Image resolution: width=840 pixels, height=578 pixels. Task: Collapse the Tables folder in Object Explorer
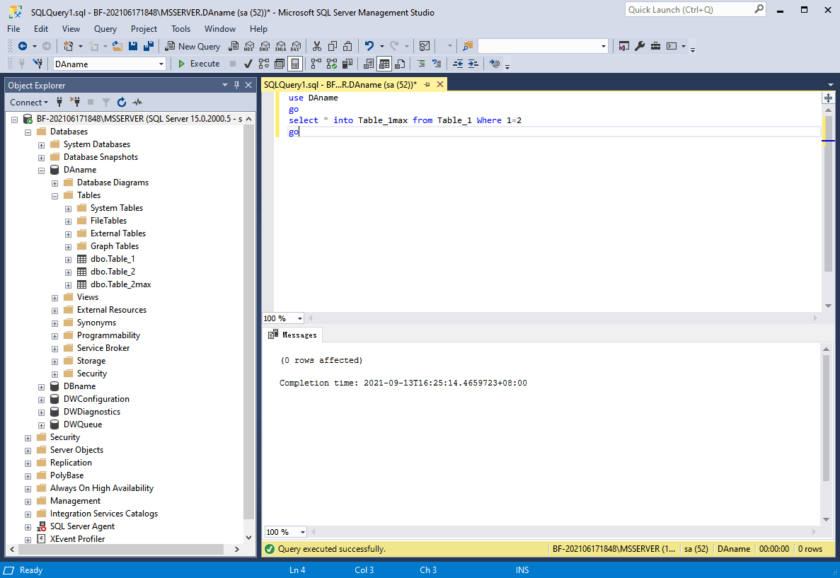point(54,195)
